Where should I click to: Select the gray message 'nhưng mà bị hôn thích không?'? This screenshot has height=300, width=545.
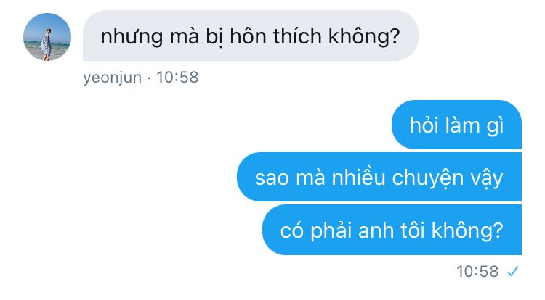tap(250, 36)
